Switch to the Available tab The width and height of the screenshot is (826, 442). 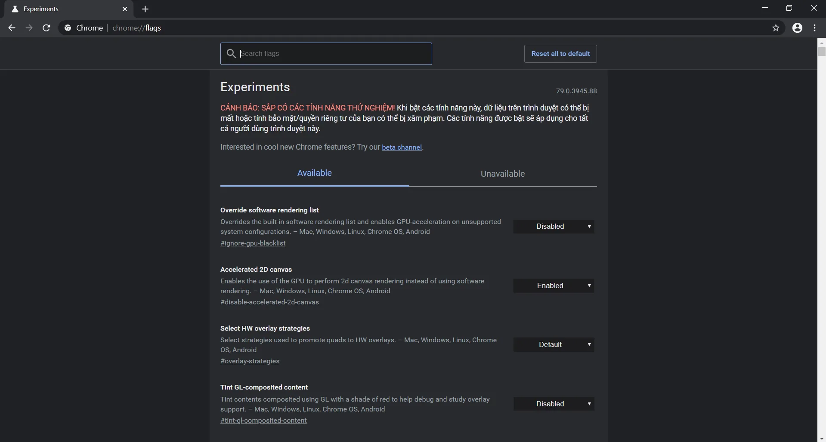(x=314, y=173)
